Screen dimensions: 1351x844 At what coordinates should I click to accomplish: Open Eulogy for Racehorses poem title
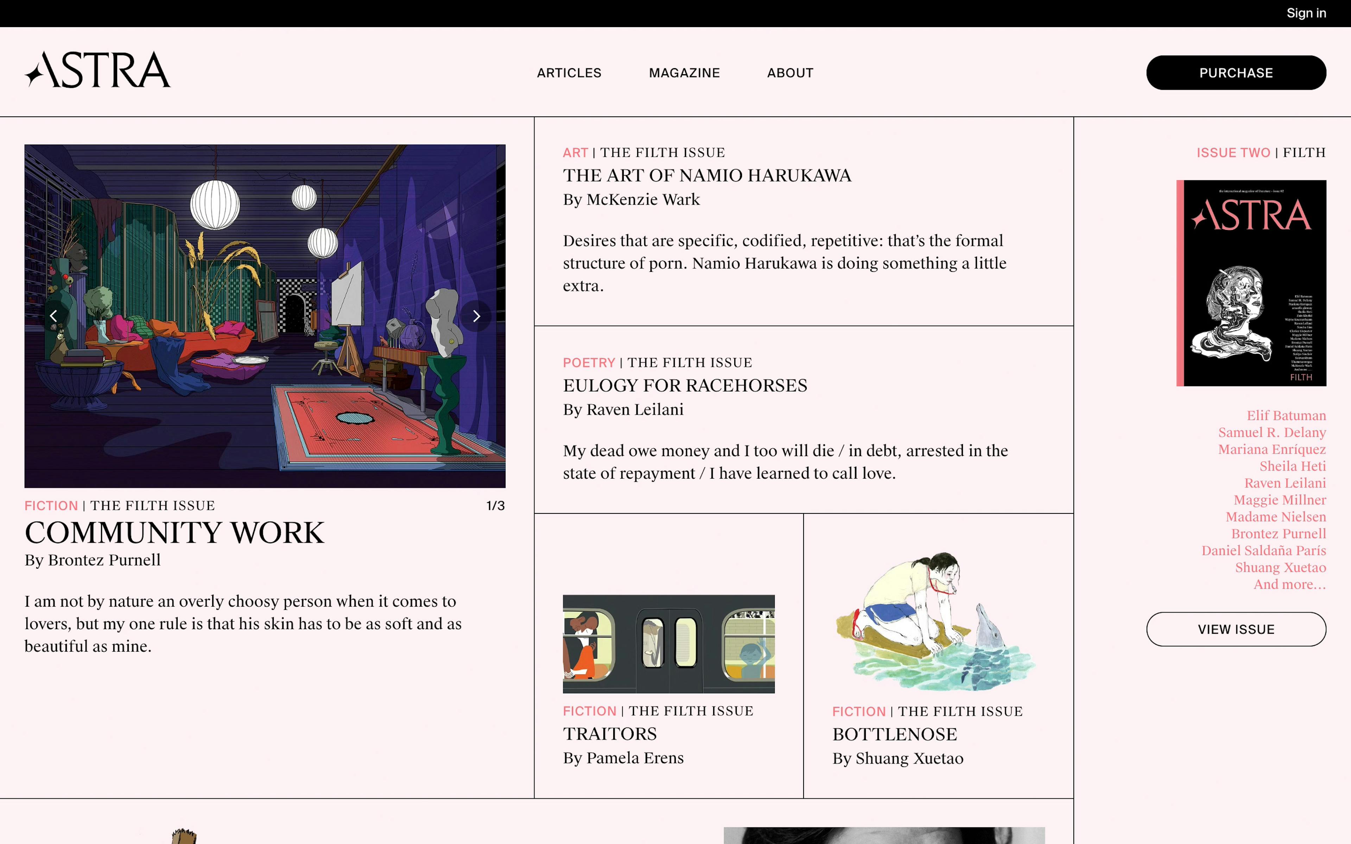pos(684,386)
